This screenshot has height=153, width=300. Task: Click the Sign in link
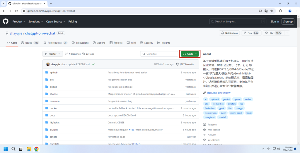point(275,22)
